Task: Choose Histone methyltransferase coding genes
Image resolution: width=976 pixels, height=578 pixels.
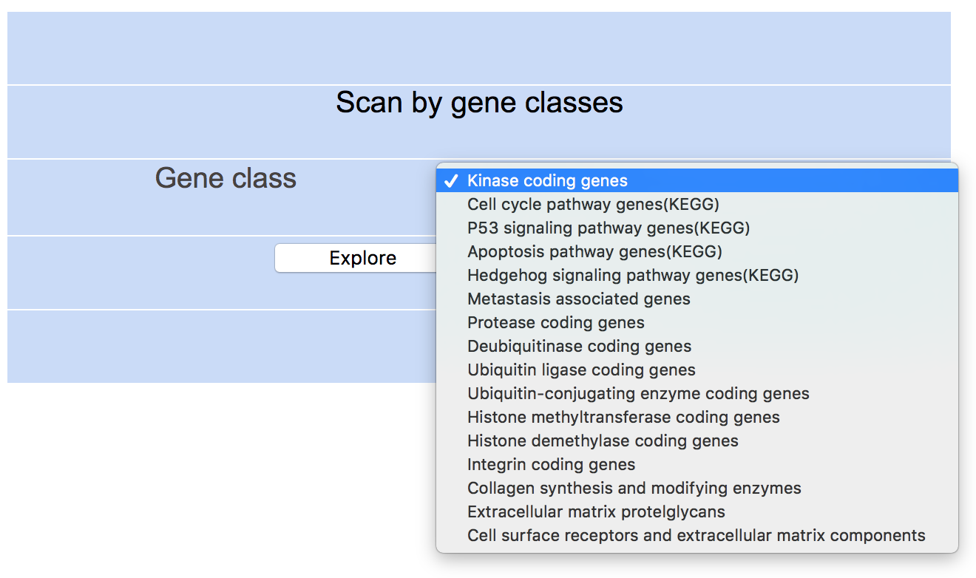Action: [623, 417]
